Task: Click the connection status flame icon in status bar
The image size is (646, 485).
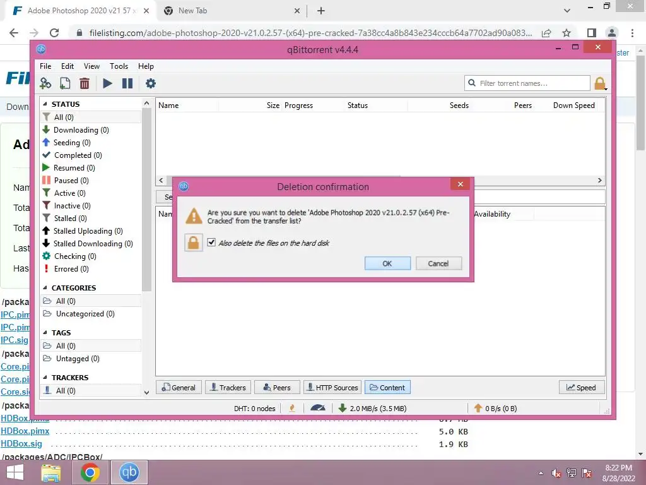Action: coord(292,409)
